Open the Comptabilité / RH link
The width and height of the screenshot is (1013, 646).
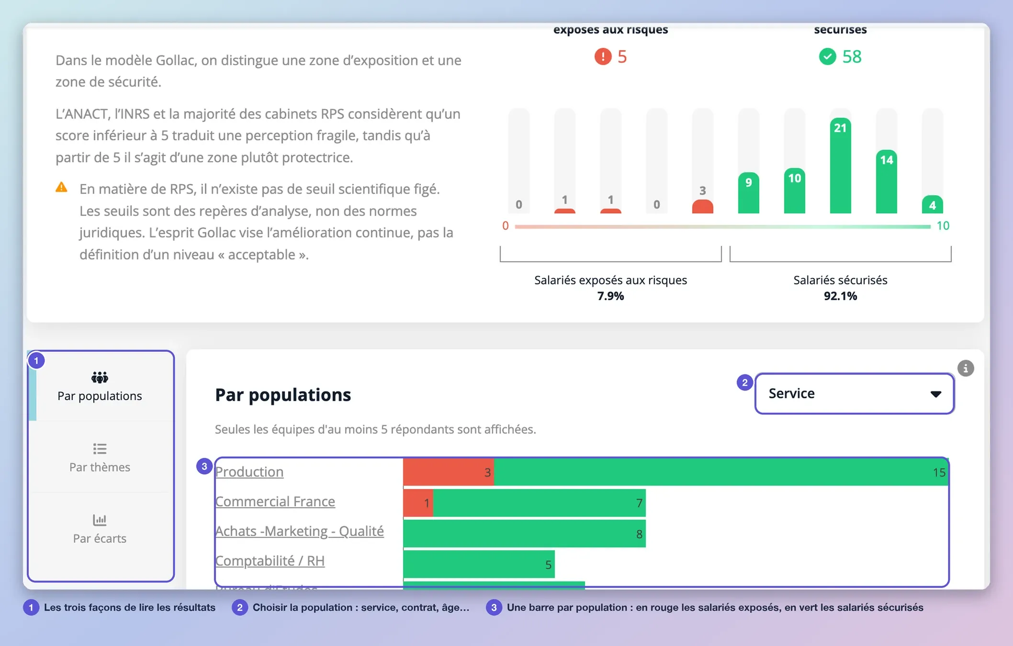click(x=270, y=561)
